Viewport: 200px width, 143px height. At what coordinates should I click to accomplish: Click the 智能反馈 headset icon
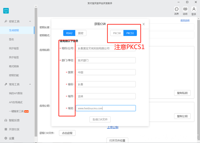point(6,120)
